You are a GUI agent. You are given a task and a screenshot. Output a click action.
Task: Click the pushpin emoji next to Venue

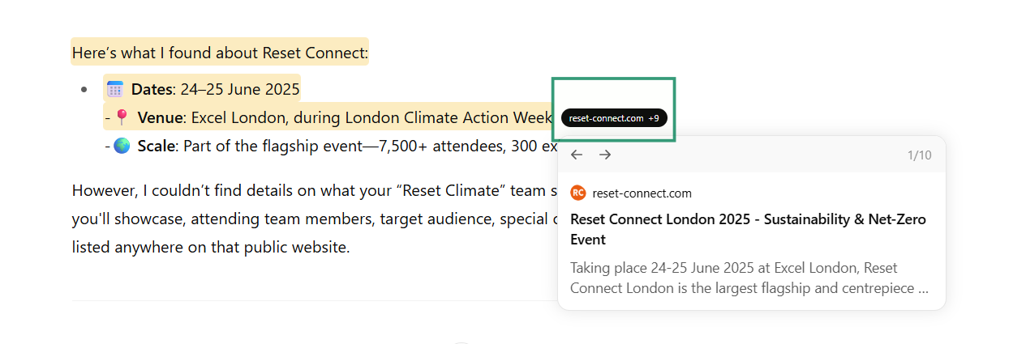pyautogui.click(x=122, y=117)
